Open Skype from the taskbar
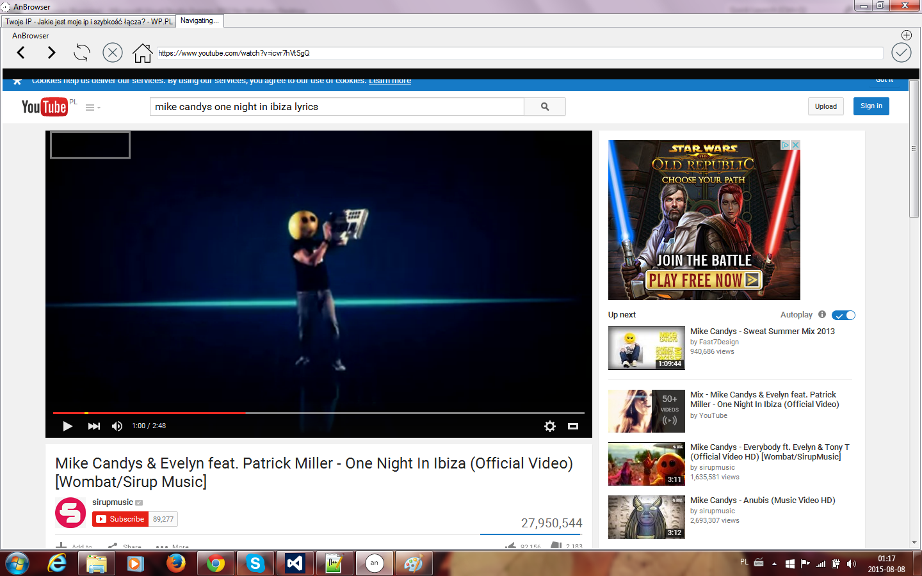 click(x=255, y=563)
